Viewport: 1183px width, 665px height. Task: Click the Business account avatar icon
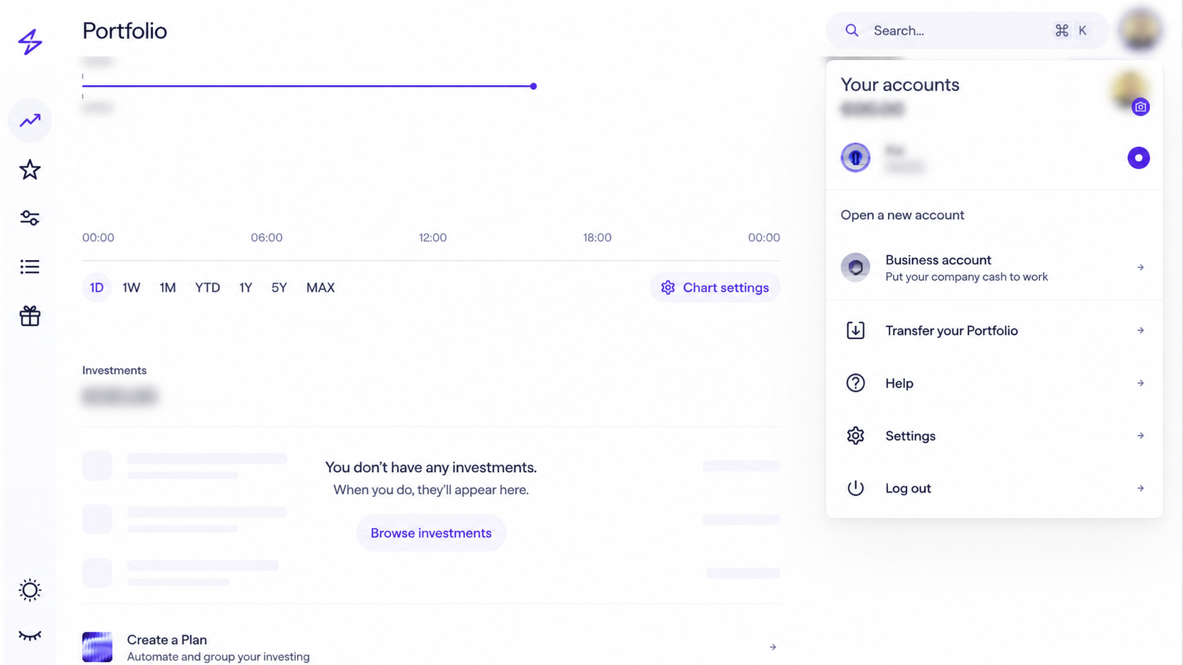tap(855, 267)
